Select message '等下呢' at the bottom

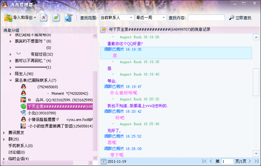coord(117,155)
